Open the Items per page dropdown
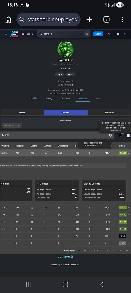 [82, 251]
